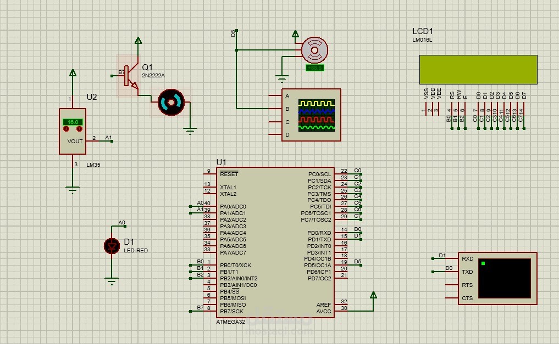Click the D7 pin label on the LCD
Viewport: 559px width, 344px height.
(x=524, y=95)
